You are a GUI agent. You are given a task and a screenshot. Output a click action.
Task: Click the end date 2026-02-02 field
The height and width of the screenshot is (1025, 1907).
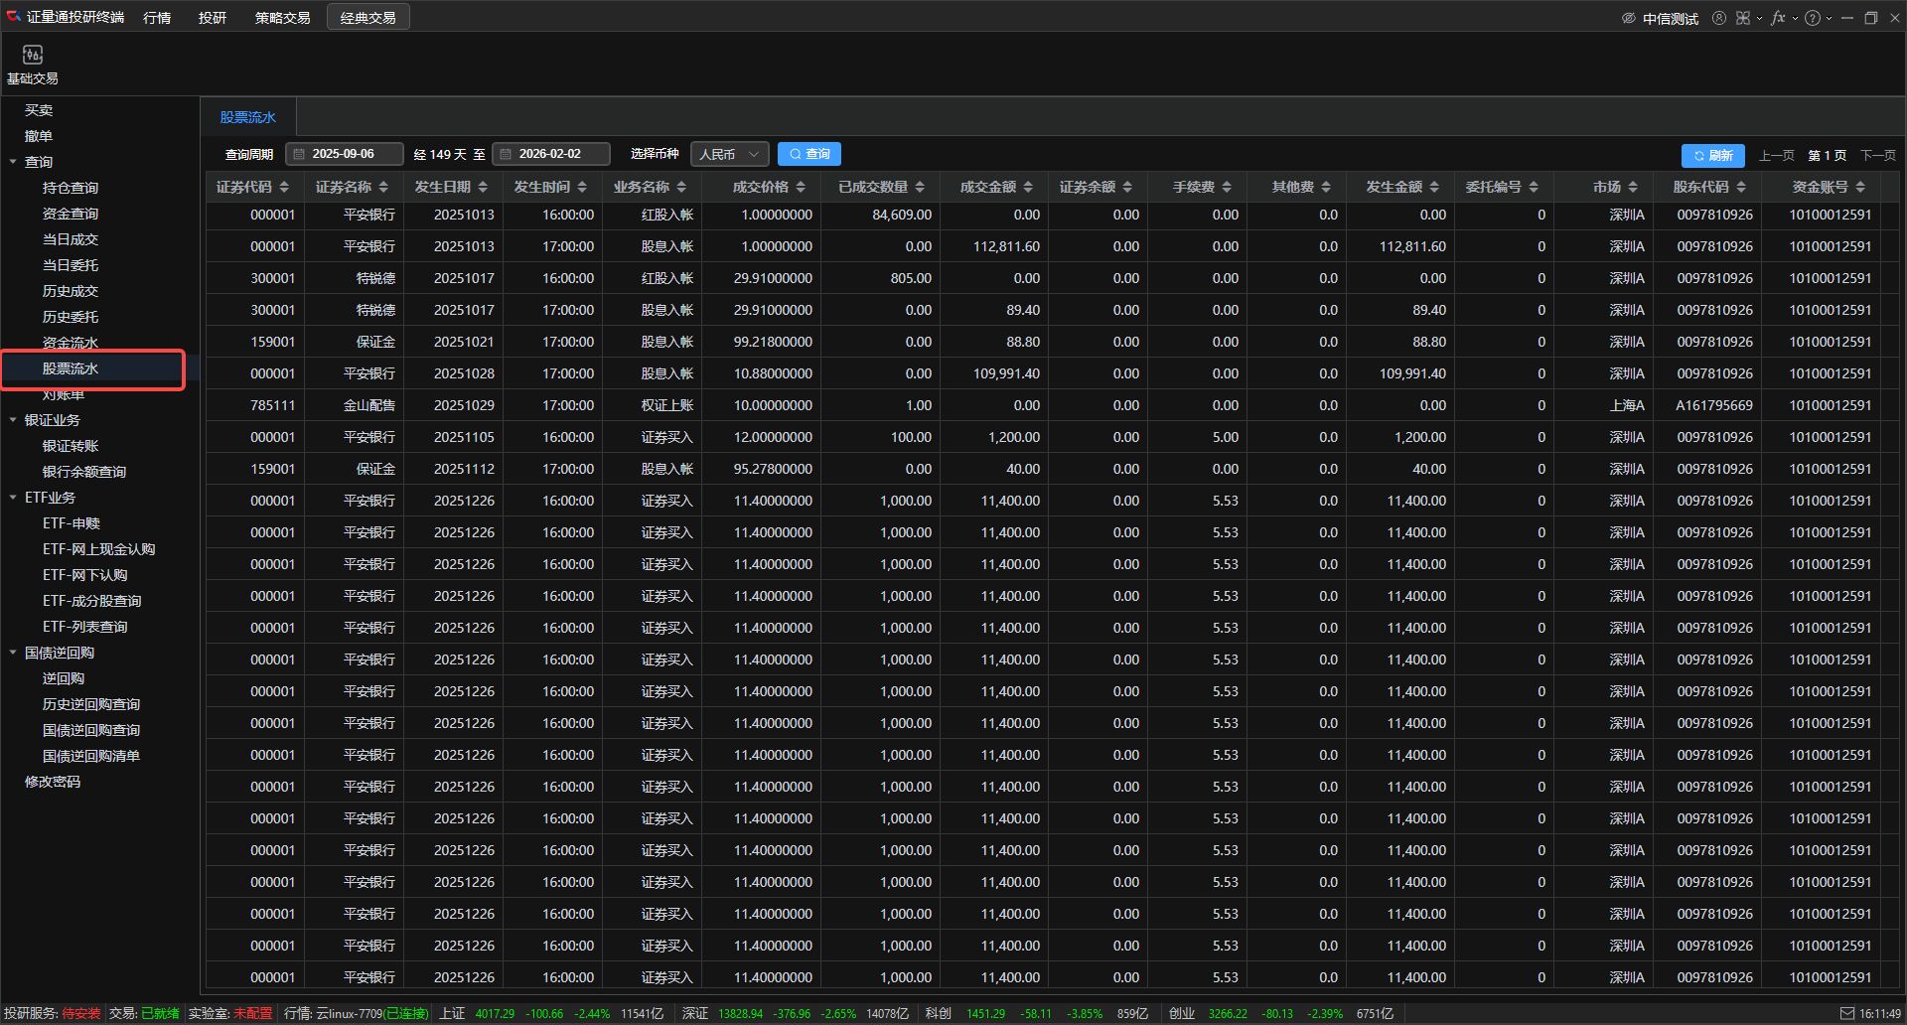pyautogui.click(x=550, y=154)
